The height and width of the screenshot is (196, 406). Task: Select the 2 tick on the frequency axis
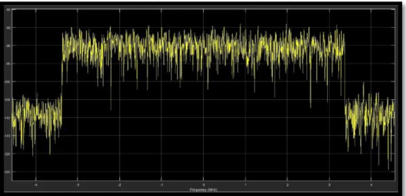point(287,185)
